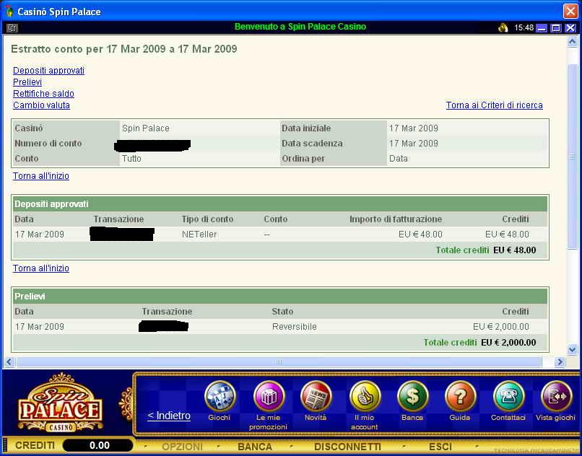
Task: Click the Conto value Tutto
Action: 131,159
